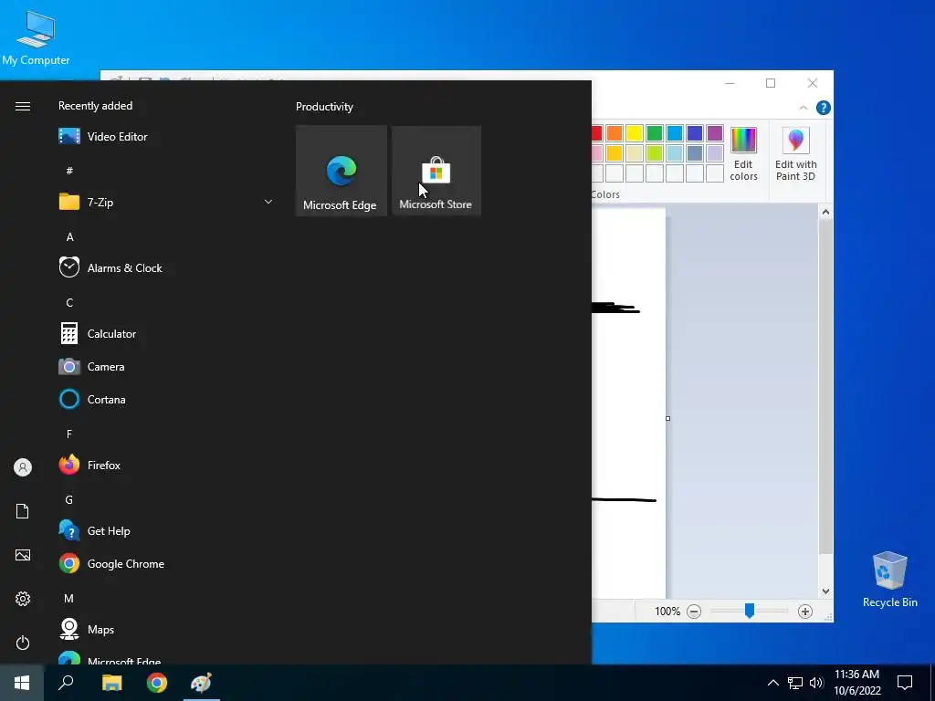Pick the purple color swatch in Paint
The image size is (935, 701).
714,133
